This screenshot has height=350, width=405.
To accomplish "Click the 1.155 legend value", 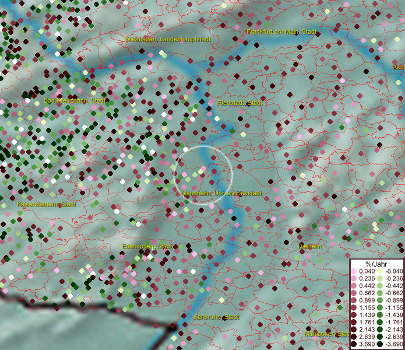I will pyautogui.click(x=367, y=307).
